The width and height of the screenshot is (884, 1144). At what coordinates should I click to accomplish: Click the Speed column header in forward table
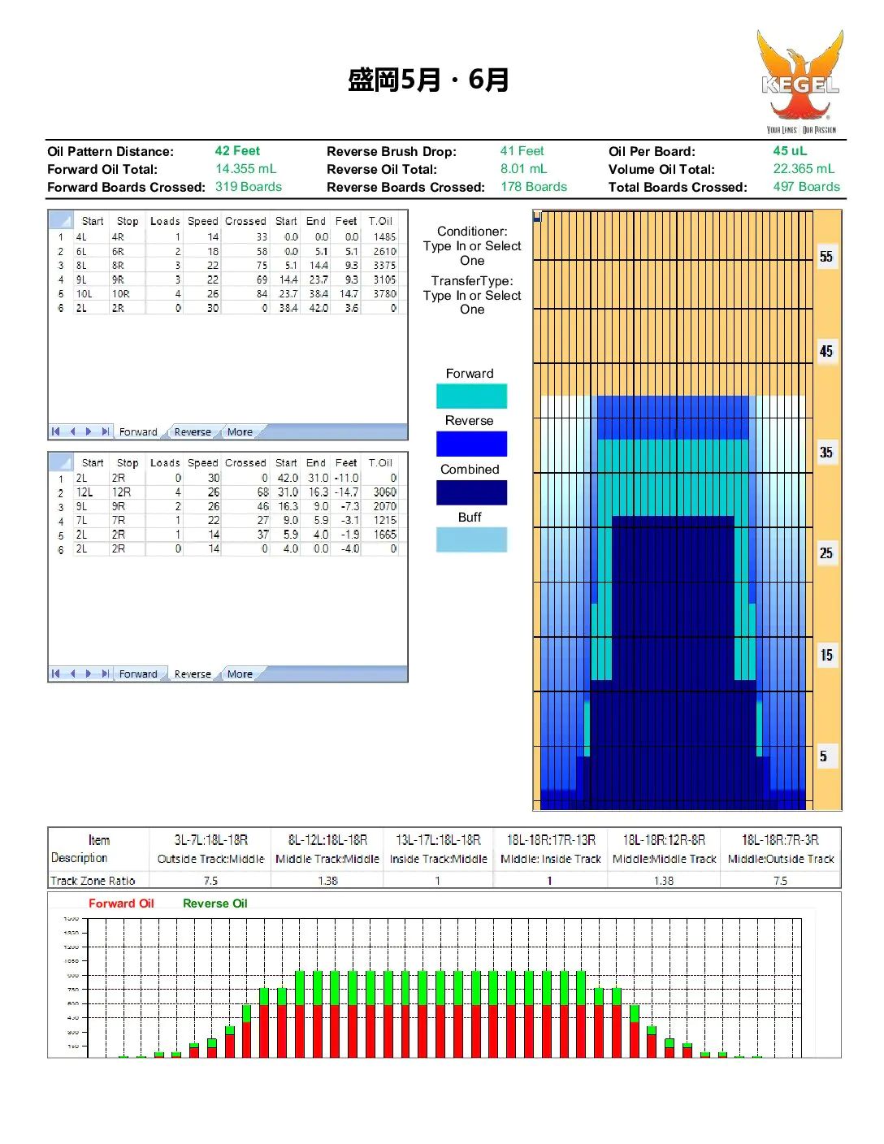[x=203, y=221]
